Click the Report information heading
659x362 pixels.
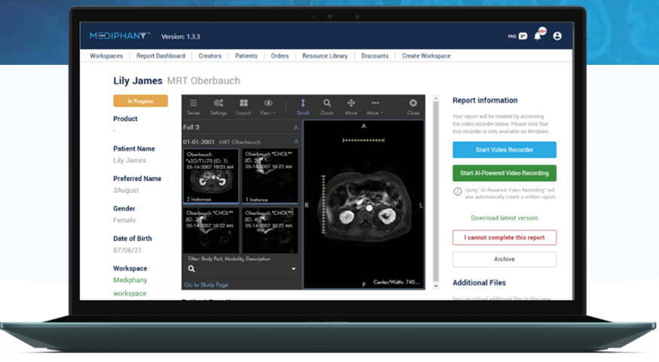tap(485, 100)
